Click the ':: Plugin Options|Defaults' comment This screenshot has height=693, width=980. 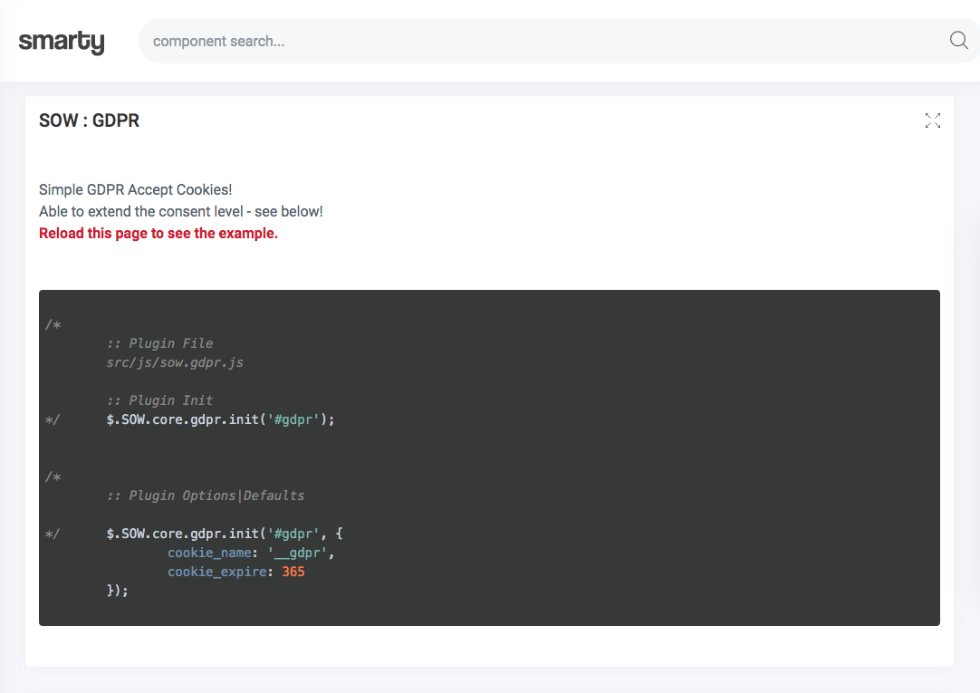205,496
